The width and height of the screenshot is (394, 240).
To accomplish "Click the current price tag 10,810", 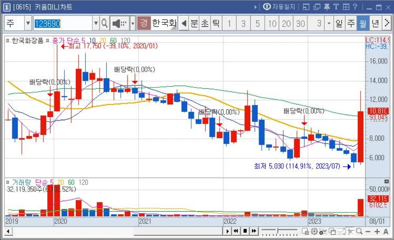I will click(x=378, y=111).
